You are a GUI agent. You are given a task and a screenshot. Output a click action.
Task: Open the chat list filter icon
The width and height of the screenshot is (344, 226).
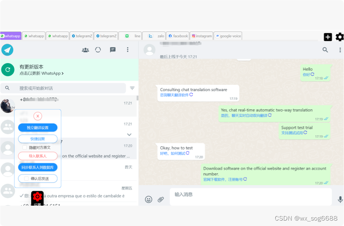click(132, 88)
